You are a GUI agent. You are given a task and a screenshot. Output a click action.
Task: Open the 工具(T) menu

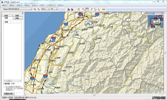(x=42, y=5)
